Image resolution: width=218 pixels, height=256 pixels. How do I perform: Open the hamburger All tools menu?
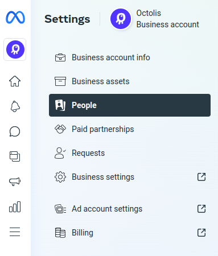(x=15, y=232)
